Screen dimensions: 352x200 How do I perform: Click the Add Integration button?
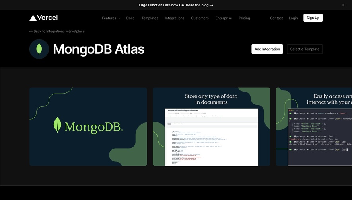[x=267, y=49]
